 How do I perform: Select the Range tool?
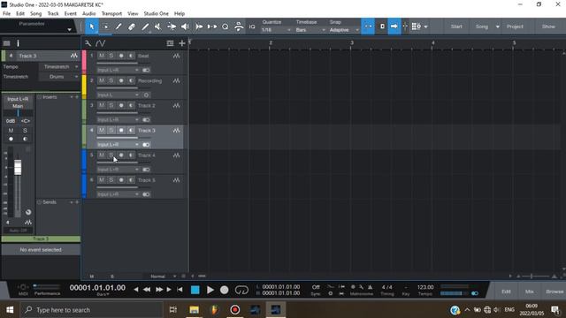pos(105,26)
